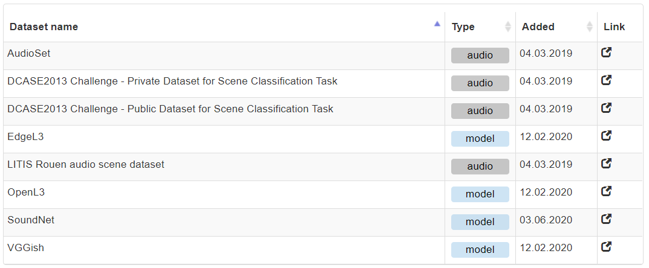Open external link for AudioSet
Viewport: 649px width, 268px height.
click(x=606, y=53)
